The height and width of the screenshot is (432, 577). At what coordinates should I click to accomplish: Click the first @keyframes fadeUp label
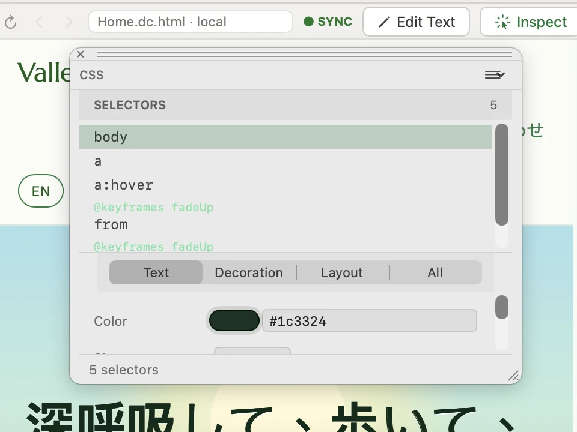point(153,207)
